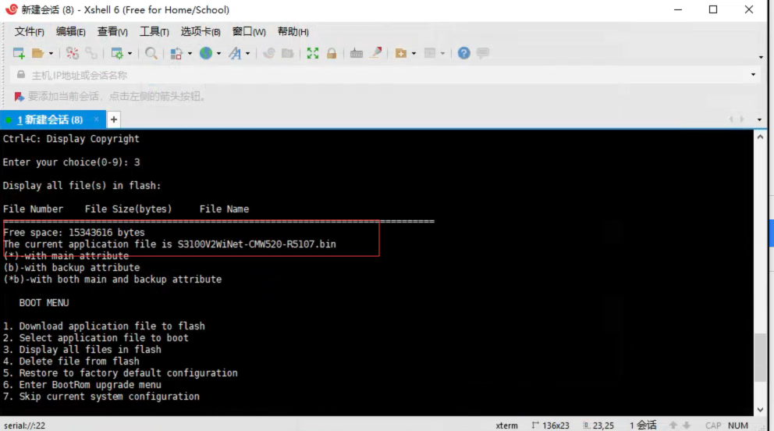This screenshot has width=774, height=431.
Task: Click the status bar up arrow icon
Action: click(673, 425)
